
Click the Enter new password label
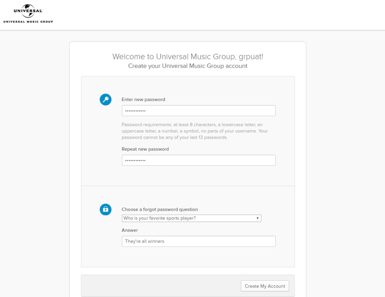143,99
